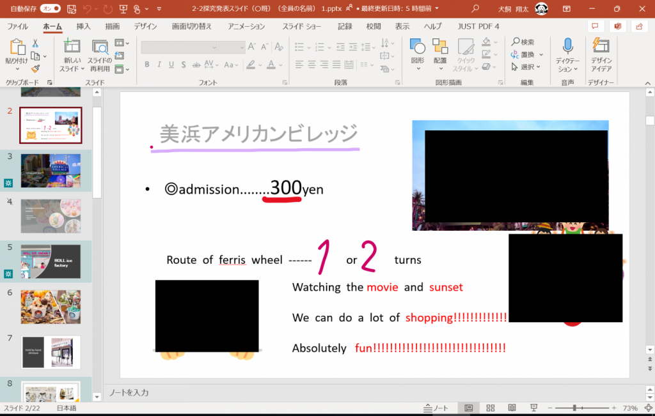Toggle the AutoSave (自動保存) switch
Screen dimensions: 655x416
tap(50, 9)
